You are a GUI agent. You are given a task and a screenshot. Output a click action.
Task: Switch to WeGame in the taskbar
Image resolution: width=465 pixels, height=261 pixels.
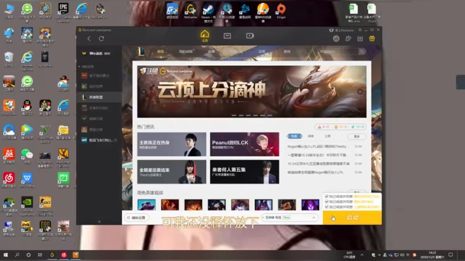tap(52, 255)
